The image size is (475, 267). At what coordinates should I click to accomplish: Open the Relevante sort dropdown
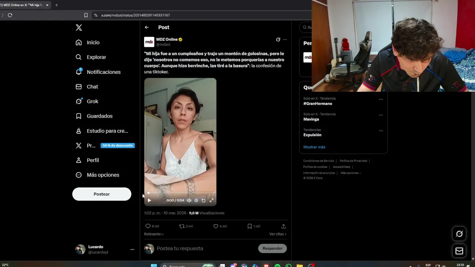(154, 234)
